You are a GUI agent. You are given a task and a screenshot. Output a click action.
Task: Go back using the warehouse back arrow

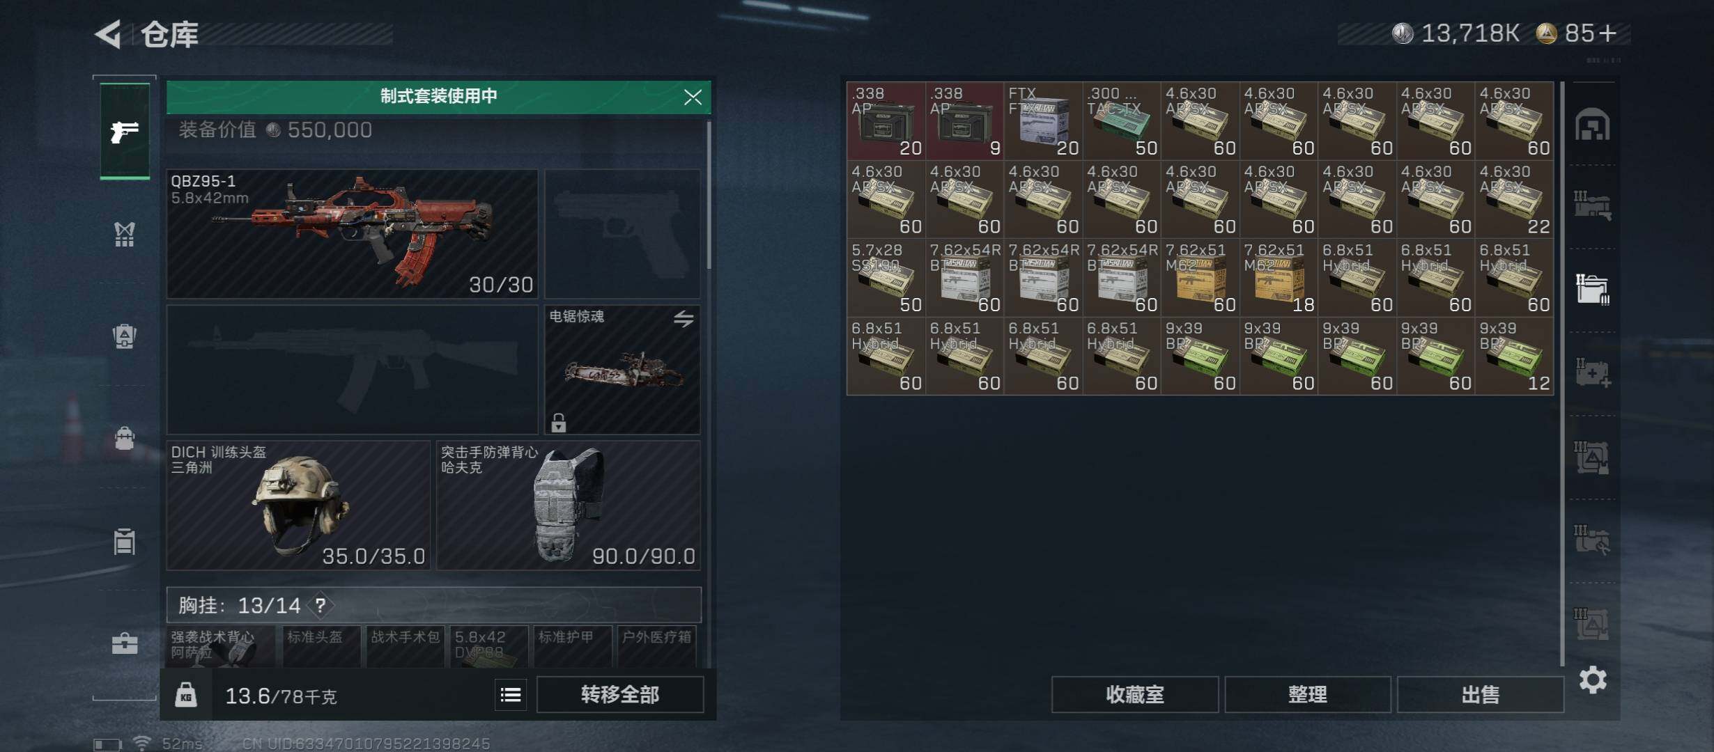tap(109, 34)
